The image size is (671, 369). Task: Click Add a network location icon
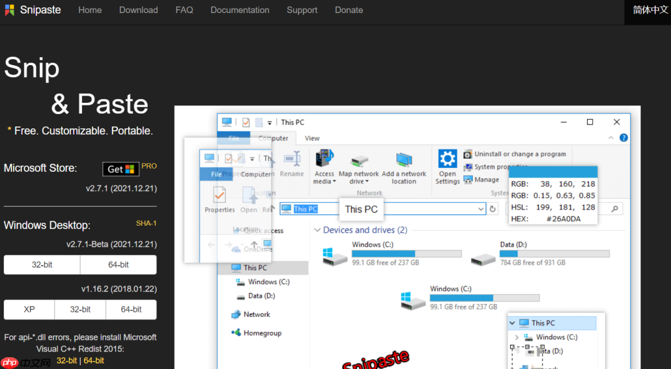tap(404, 160)
